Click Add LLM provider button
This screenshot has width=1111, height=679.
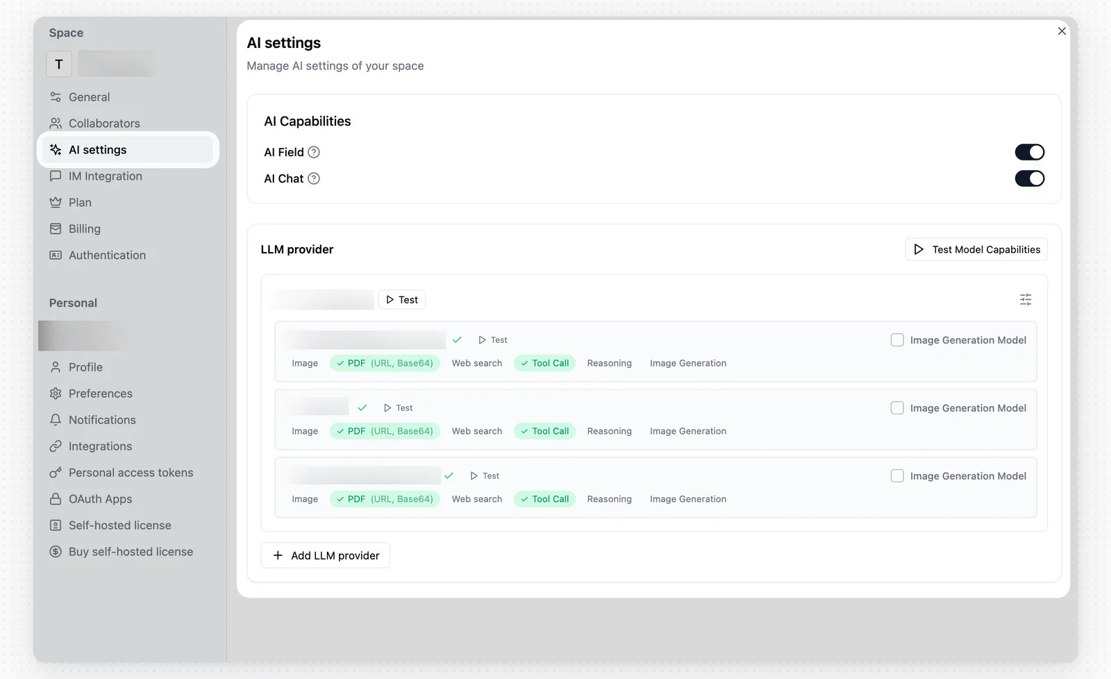pos(326,555)
